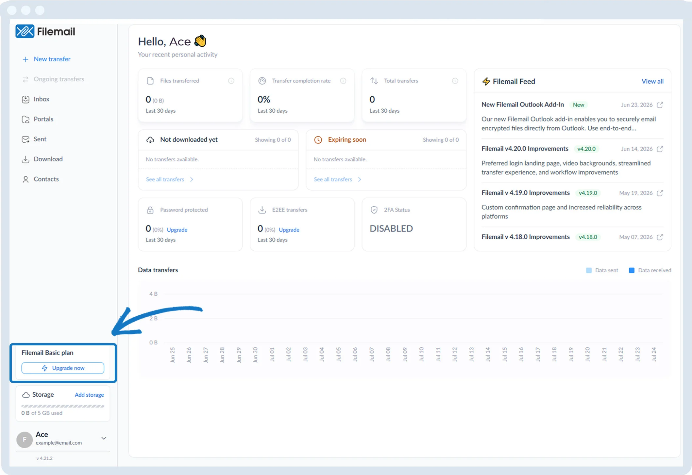
Task: Click the Ongoing transfers arrows icon
Action: [25, 79]
